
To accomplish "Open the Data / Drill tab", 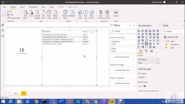I will (73, 7).
